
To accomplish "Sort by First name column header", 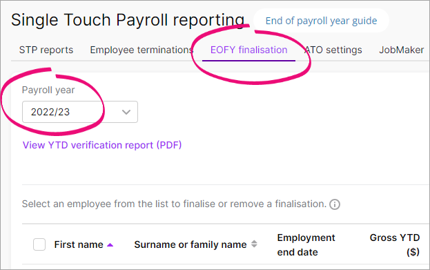I will point(79,244).
